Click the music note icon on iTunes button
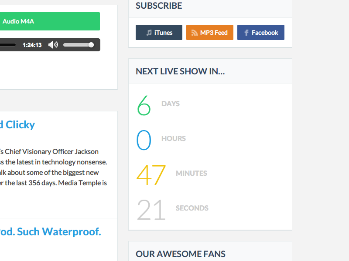Image resolution: width=349 pixels, height=261 pixels. click(x=149, y=32)
